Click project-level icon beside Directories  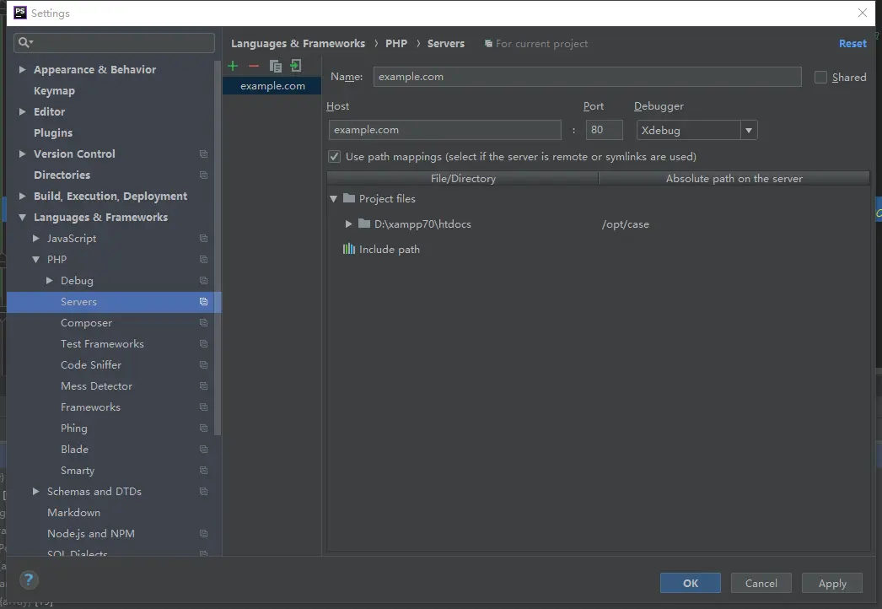(203, 175)
